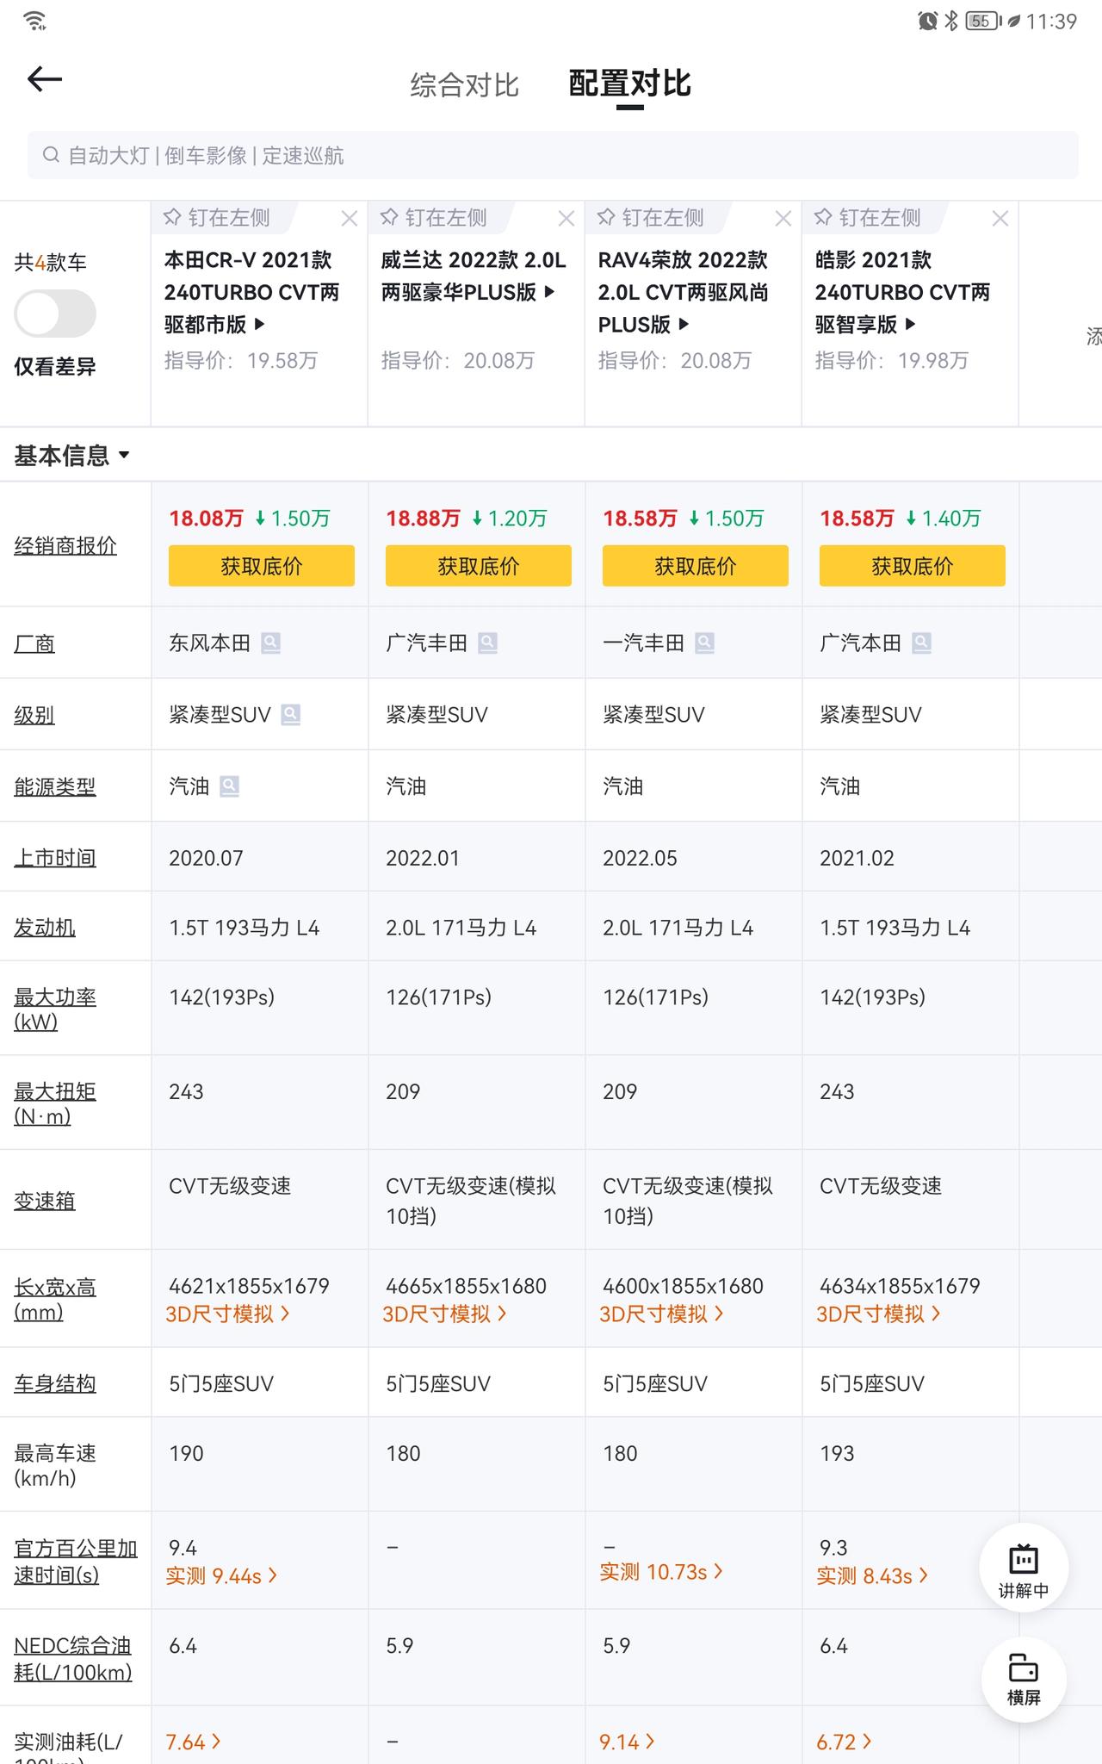Open 能源类型 term explanation

click(55, 786)
